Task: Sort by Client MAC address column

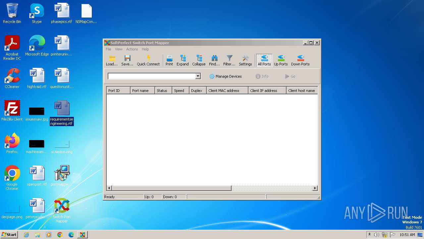Action: [x=227, y=91]
